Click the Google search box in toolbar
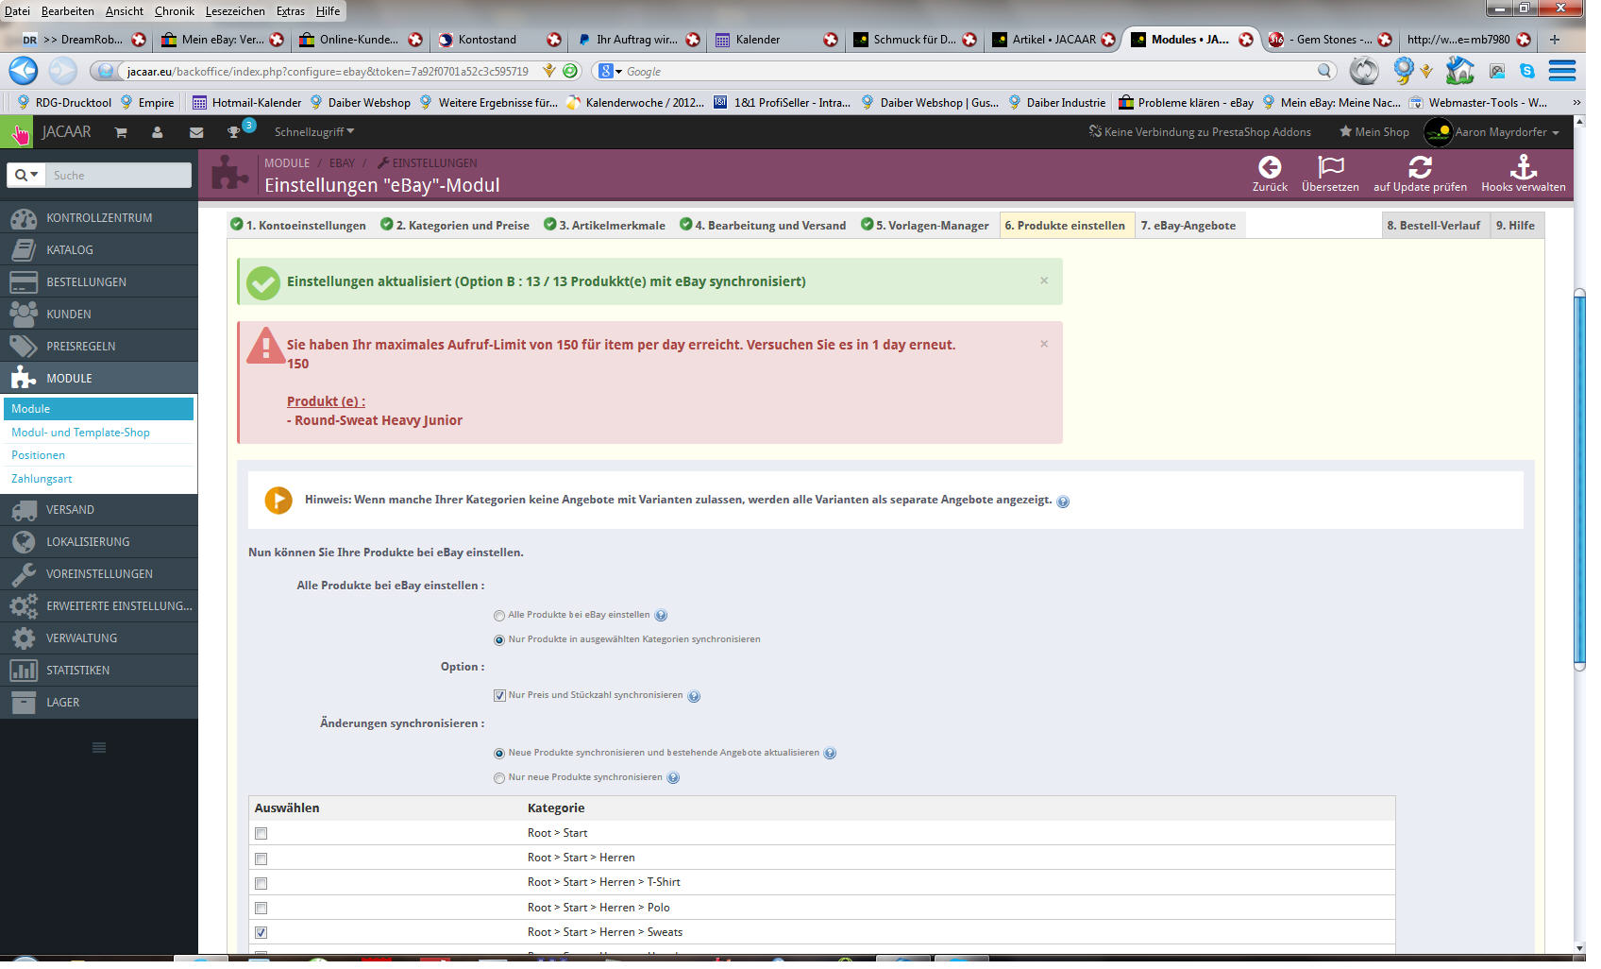Image resolution: width=1601 pixels, height=969 pixels. pos(968,72)
